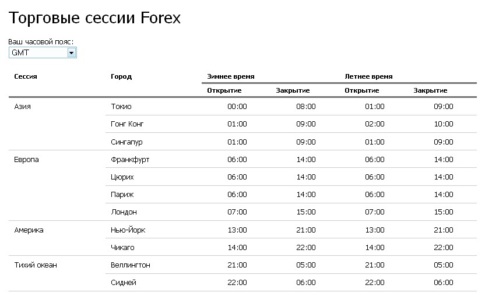The height and width of the screenshot is (299, 485).
Task: Select the 'Тихий океан' session label
Action: coord(36,265)
